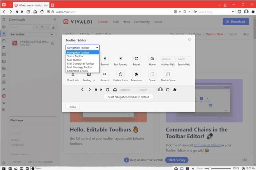Click the Reading List component icon in the palette

(x=89, y=74)
